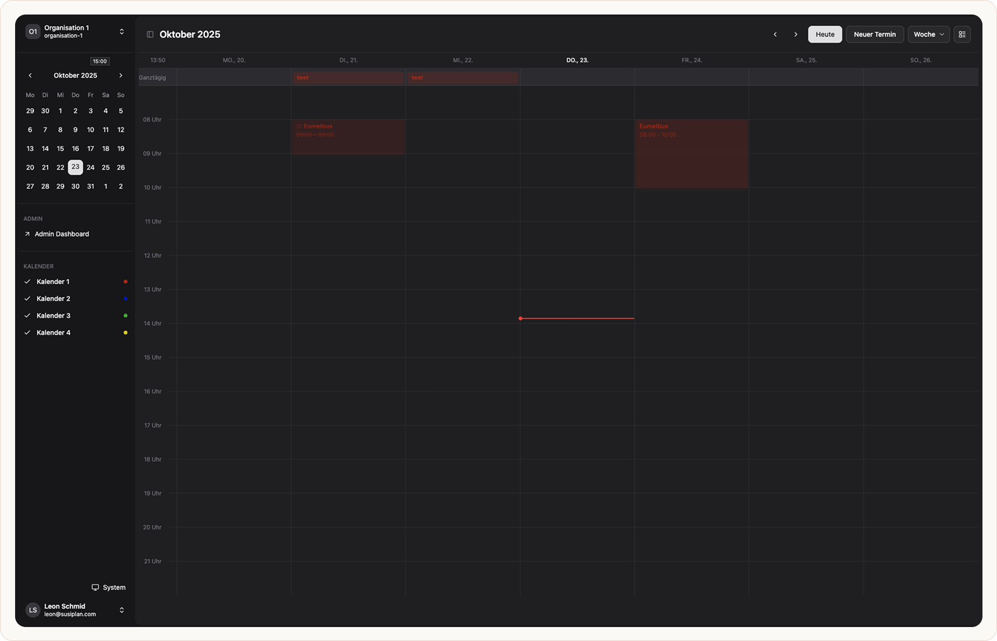Go to previous week arrow
Image resolution: width=997 pixels, height=641 pixels.
click(775, 35)
